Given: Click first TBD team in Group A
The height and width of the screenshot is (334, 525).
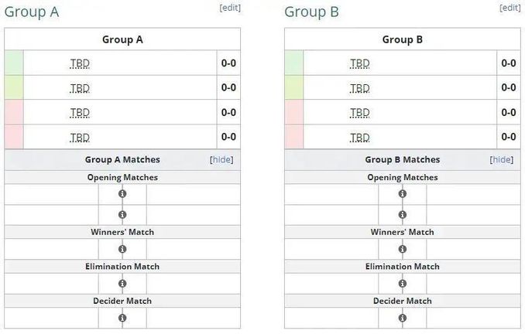Looking at the screenshot, I should (80, 63).
